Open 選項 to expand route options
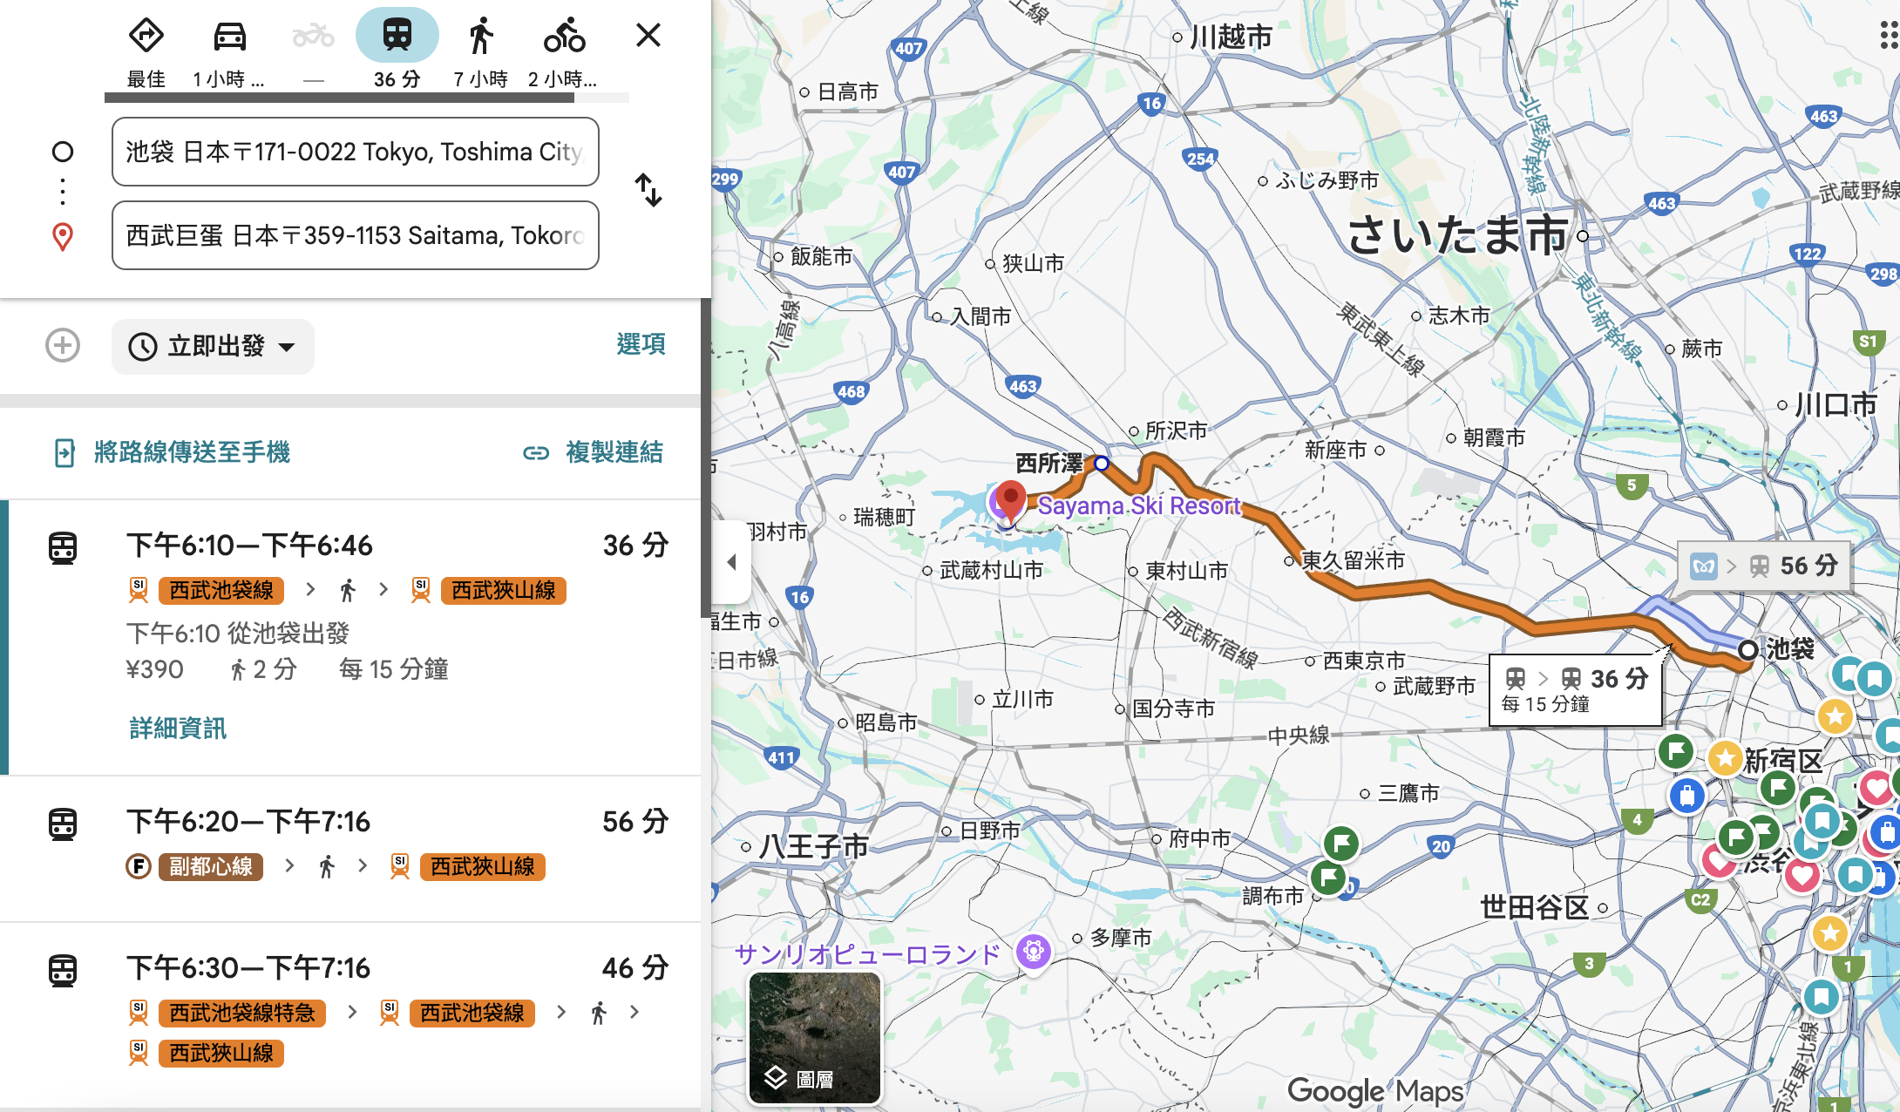Viewport: 1900px width, 1112px height. point(641,344)
